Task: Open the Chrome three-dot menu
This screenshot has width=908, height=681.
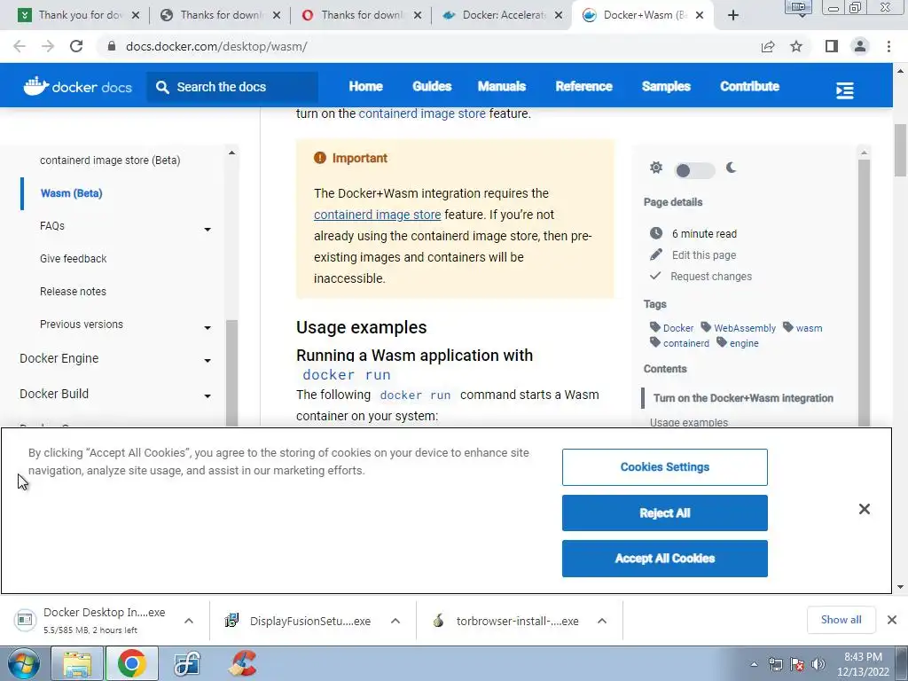Action: pyautogui.click(x=888, y=46)
